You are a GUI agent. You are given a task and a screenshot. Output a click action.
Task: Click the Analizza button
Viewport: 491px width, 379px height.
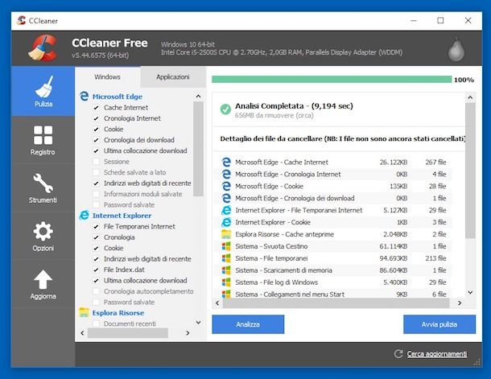[x=248, y=324]
